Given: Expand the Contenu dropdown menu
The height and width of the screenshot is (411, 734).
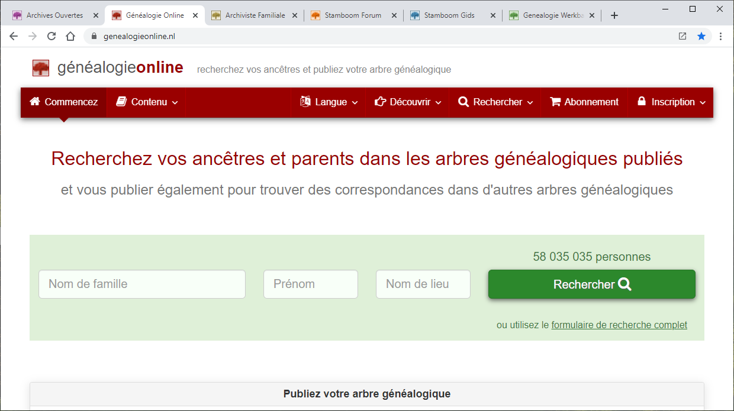Looking at the screenshot, I should point(146,102).
